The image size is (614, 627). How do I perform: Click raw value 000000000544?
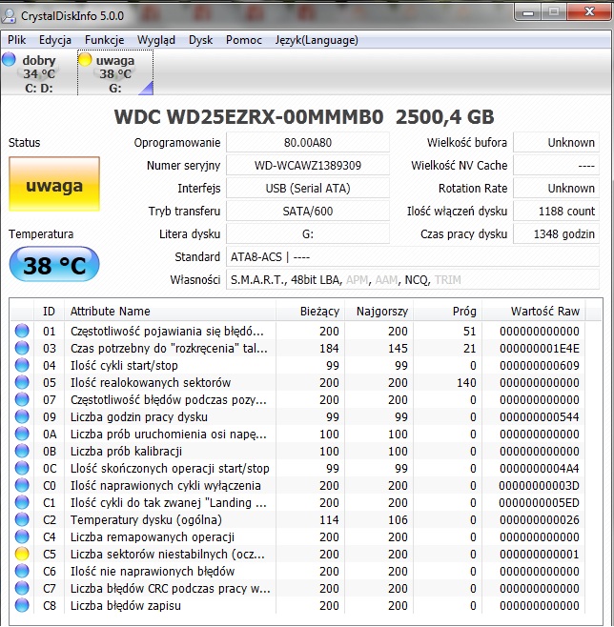(x=540, y=417)
